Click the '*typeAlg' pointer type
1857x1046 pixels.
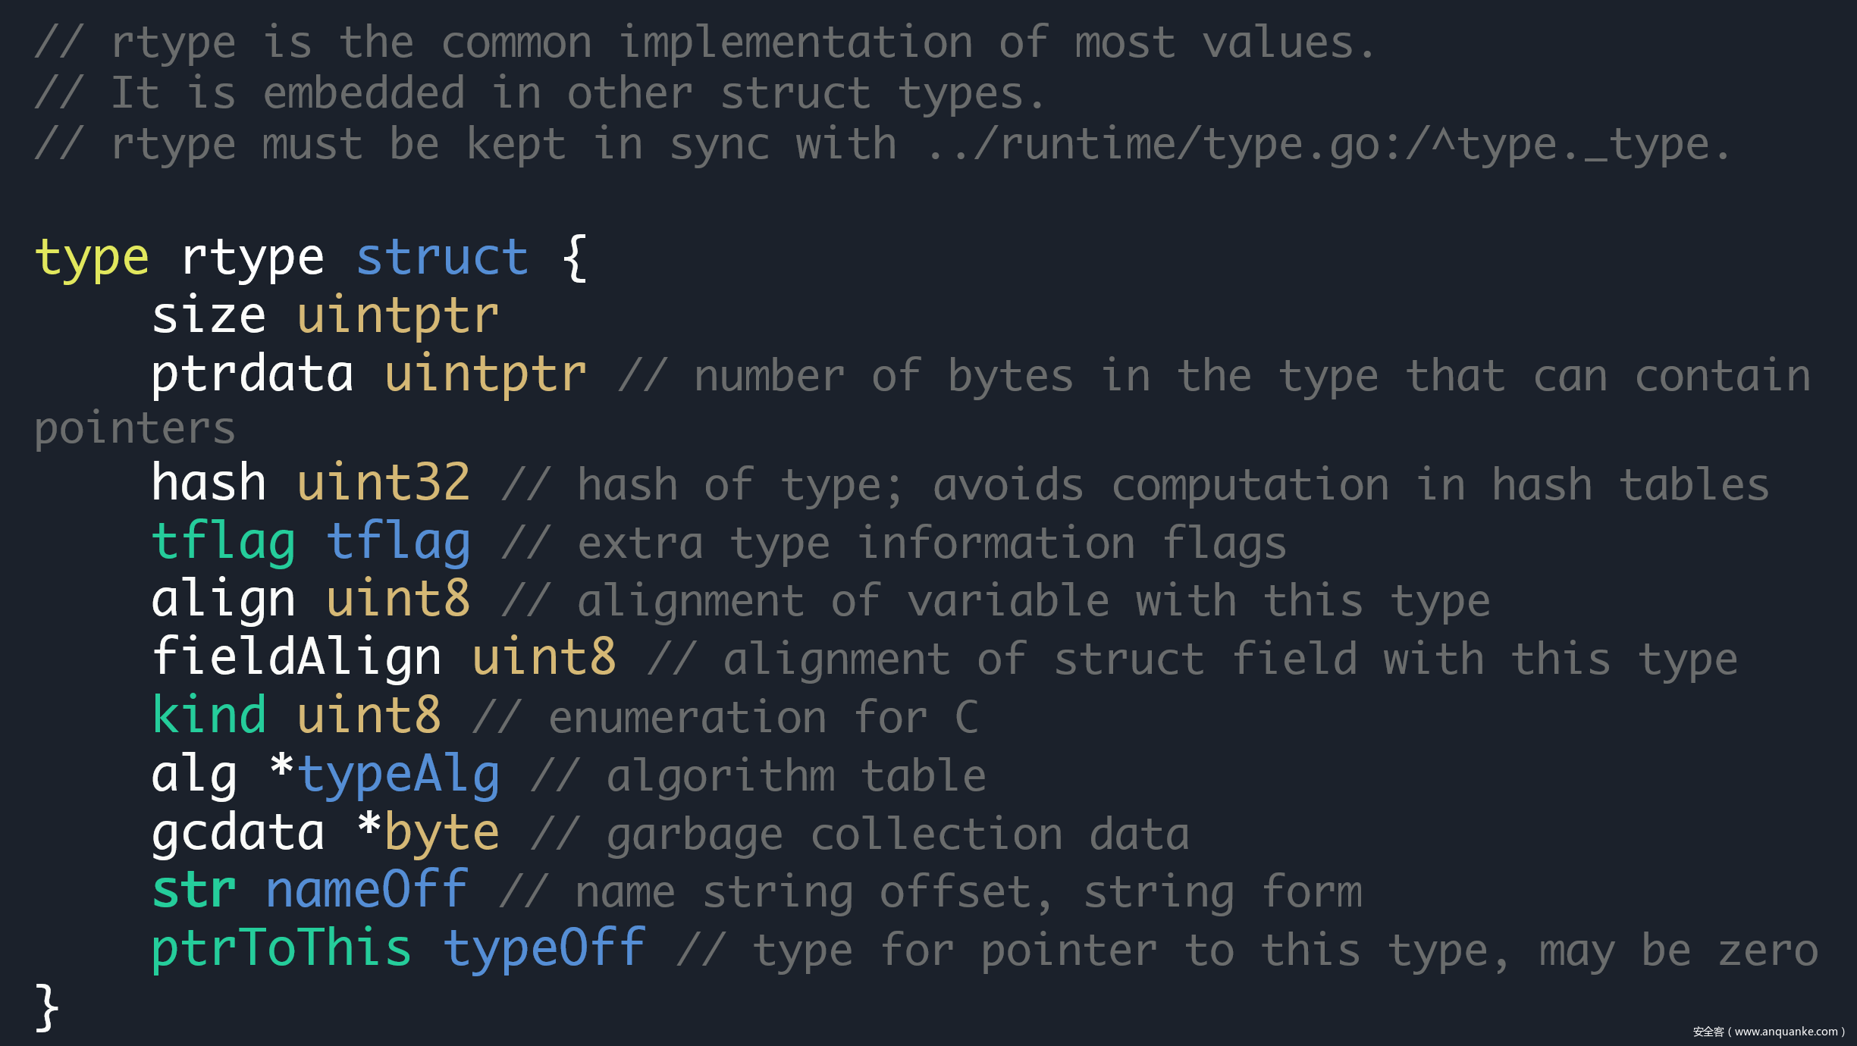coord(385,776)
